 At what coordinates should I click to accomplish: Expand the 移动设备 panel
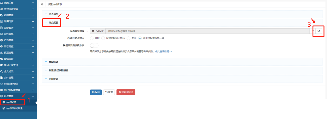(53, 62)
